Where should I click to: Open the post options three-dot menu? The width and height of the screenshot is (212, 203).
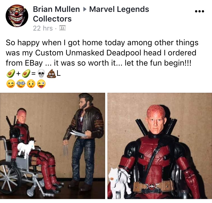point(200,11)
